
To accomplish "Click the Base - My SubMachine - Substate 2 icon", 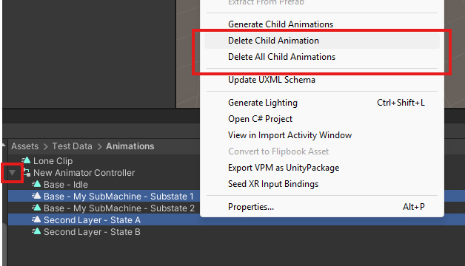I will tap(36, 208).
